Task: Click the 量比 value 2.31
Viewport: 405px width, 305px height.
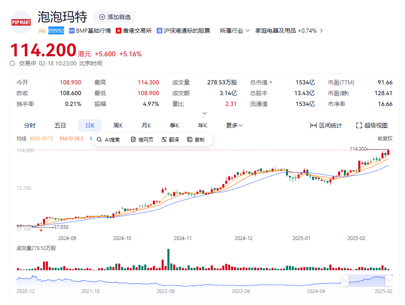Action: [231, 104]
